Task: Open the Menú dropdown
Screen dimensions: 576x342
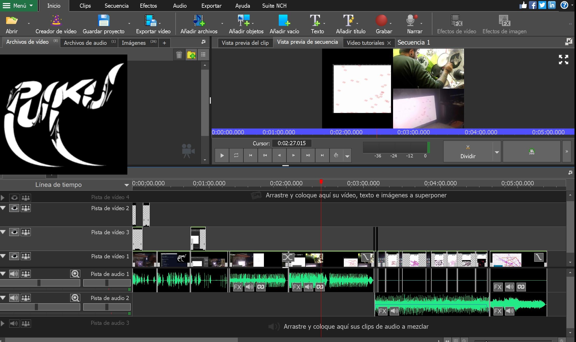Action: (18, 6)
